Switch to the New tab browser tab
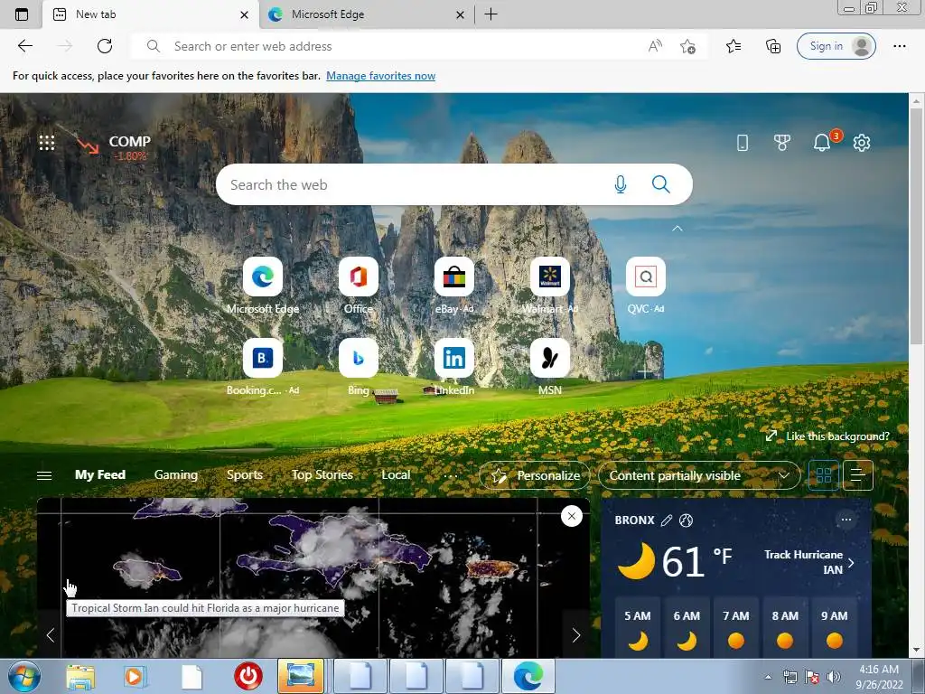This screenshot has width=925, height=694. 151,14
